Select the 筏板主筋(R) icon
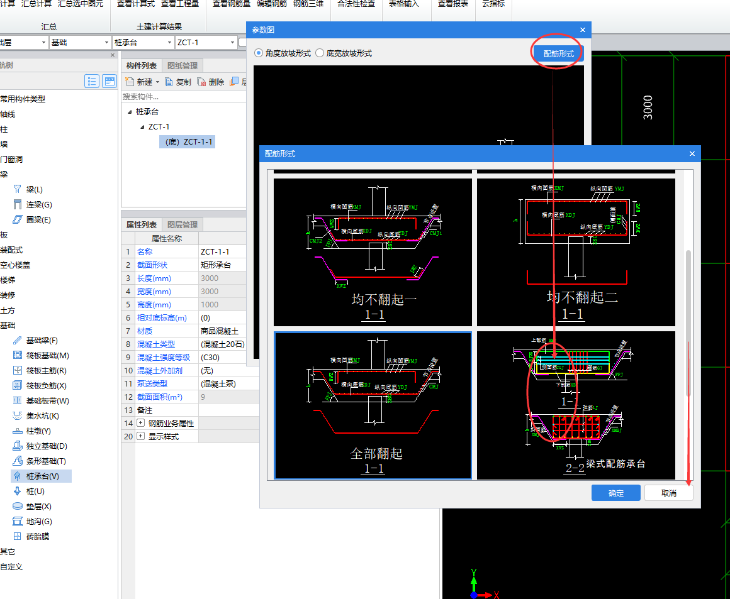 (x=17, y=371)
